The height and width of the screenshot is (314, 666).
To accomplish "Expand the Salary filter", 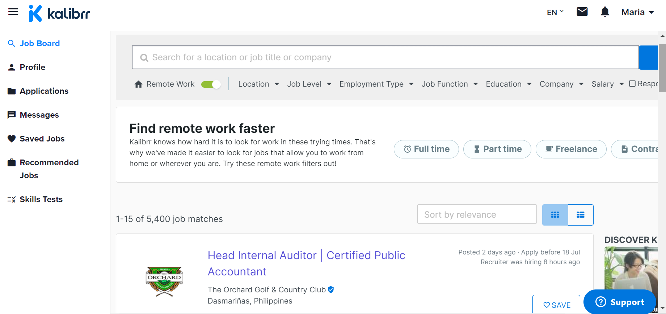I will point(608,84).
